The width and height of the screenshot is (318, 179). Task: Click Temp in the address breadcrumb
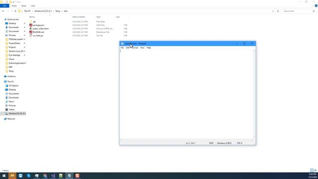(x=58, y=11)
